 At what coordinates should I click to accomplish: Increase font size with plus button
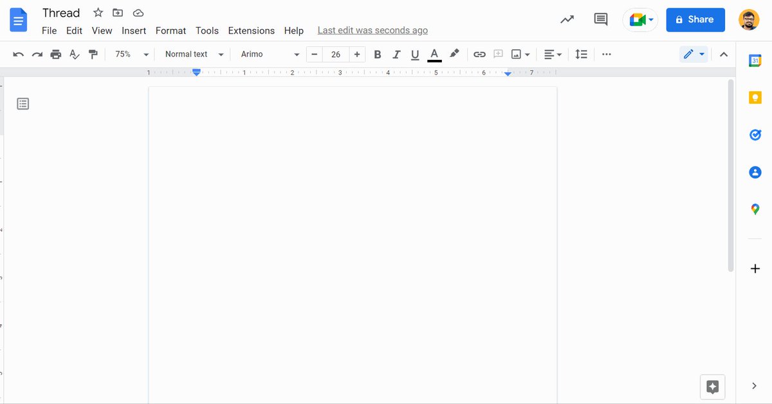point(357,55)
